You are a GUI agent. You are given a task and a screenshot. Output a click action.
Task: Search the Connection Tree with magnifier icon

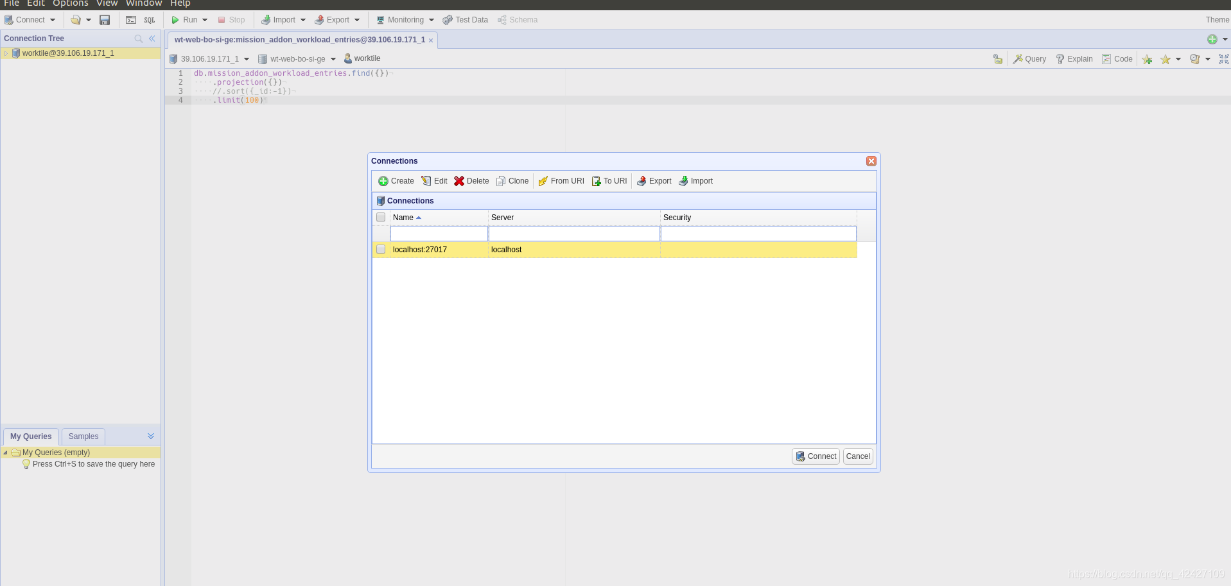click(139, 39)
